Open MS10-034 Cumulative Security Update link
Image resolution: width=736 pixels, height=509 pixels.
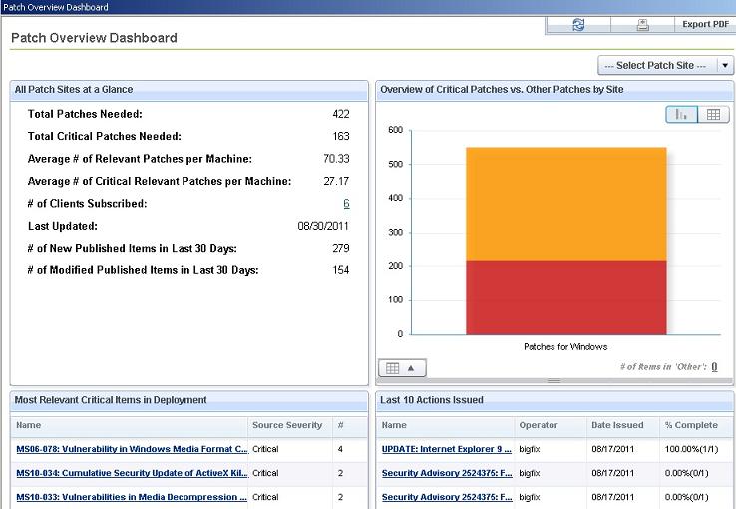coord(132,473)
